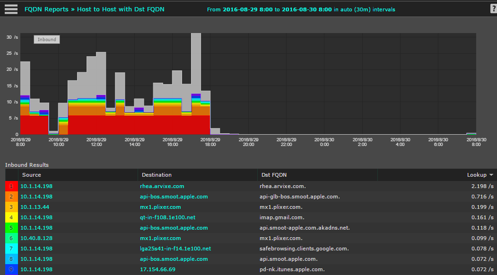Open source 10.1.14.198 in the safebrowsing row
The image size is (497, 275).
point(36,249)
